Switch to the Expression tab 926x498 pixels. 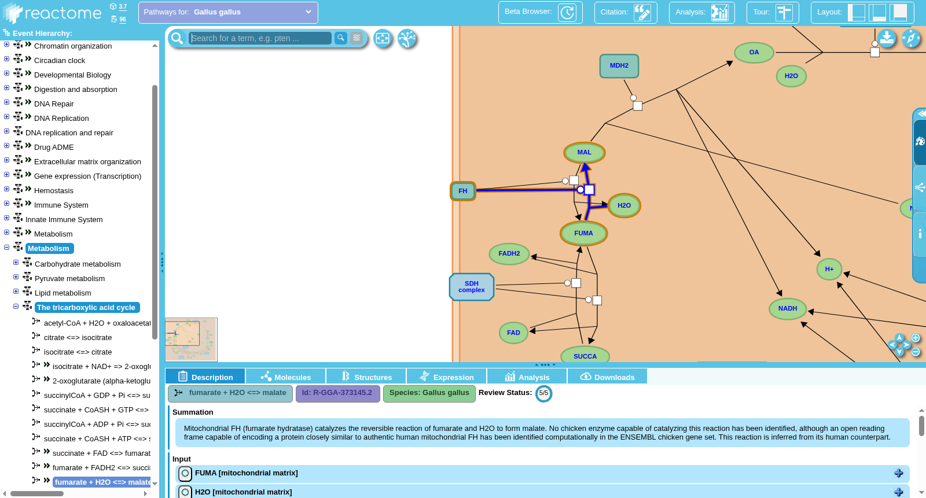pyautogui.click(x=446, y=377)
